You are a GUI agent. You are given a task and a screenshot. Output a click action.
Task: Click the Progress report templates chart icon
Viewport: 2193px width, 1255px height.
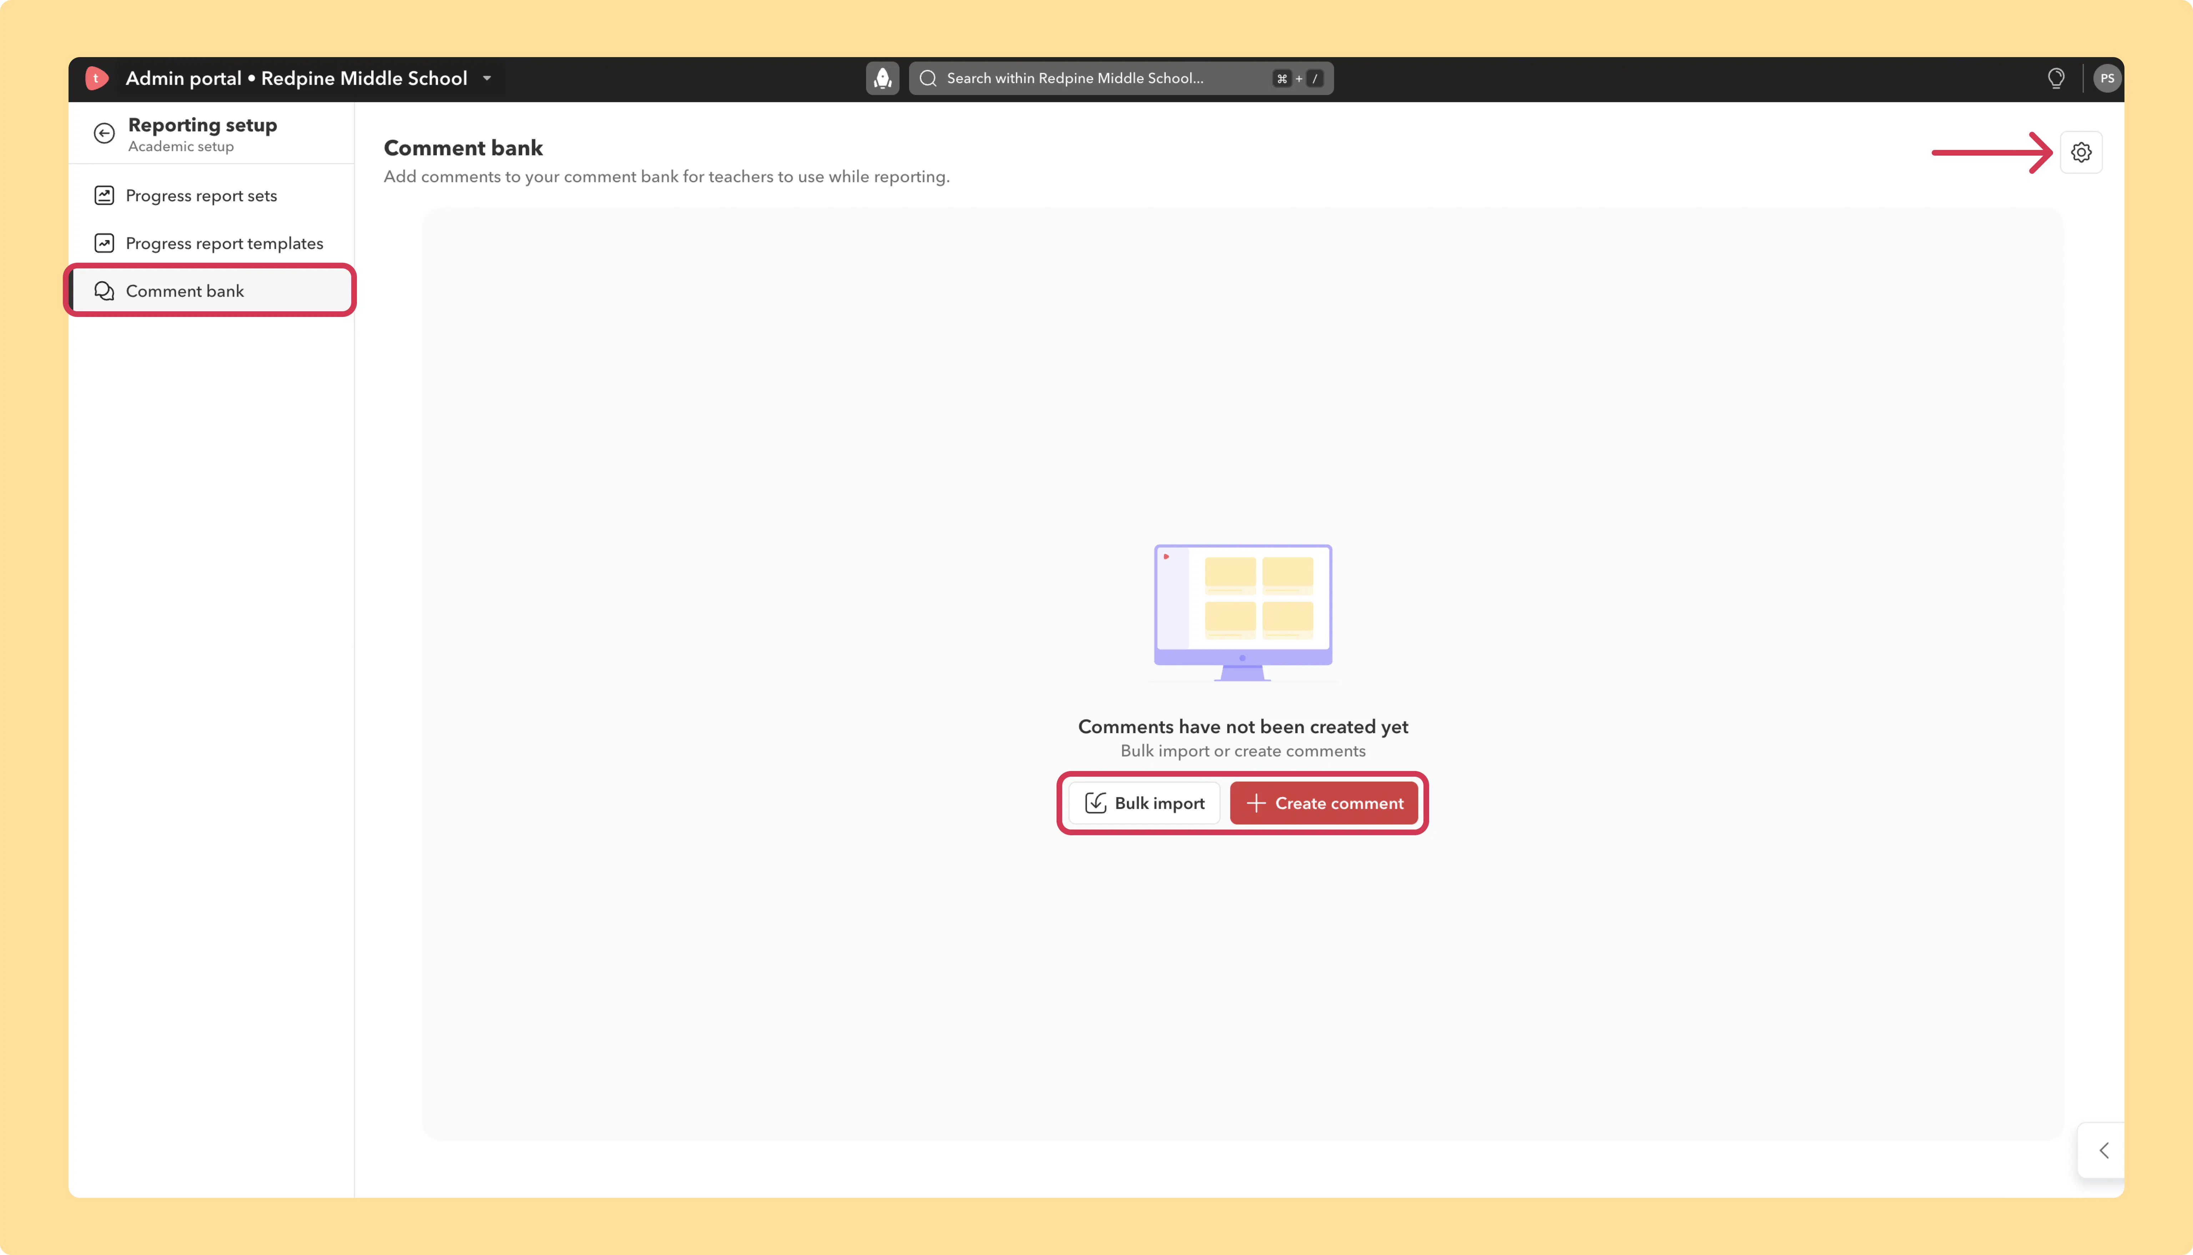tap(104, 243)
